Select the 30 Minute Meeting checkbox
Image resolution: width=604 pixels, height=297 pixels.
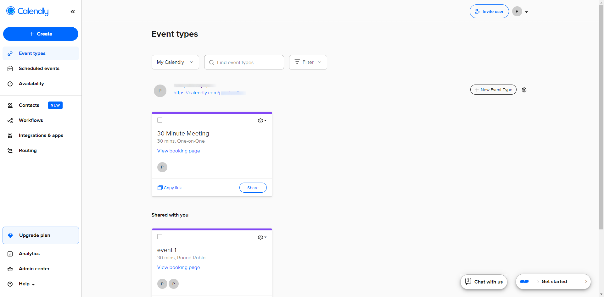click(160, 120)
